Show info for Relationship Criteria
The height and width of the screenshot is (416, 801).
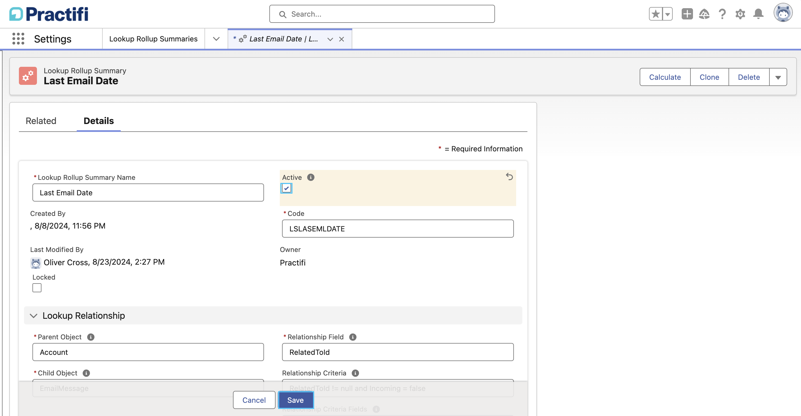coord(355,373)
